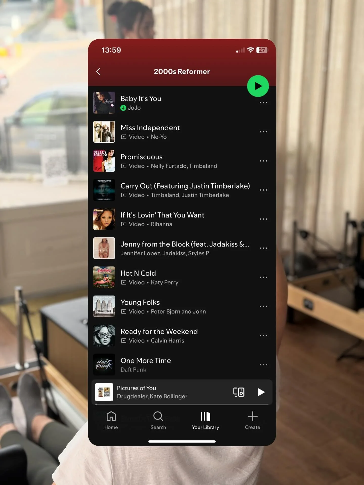Image resolution: width=364 pixels, height=485 pixels.
Task: Tap the artist line Jennifer Lopez, Jadakiss, Styles P
Action: (x=165, y=253)
